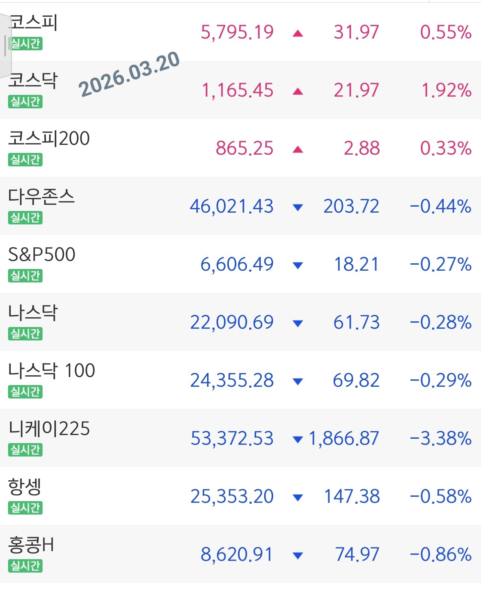
Task: Click the 홍콩H price 8,620.91
Action: pos(237,554)
